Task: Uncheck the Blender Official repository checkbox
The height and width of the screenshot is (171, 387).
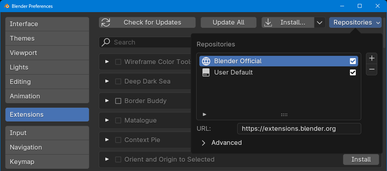Action: coord(353,61)
